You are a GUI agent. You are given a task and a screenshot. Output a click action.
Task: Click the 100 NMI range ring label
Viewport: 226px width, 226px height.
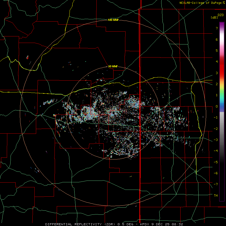click(x=113, y=20)
